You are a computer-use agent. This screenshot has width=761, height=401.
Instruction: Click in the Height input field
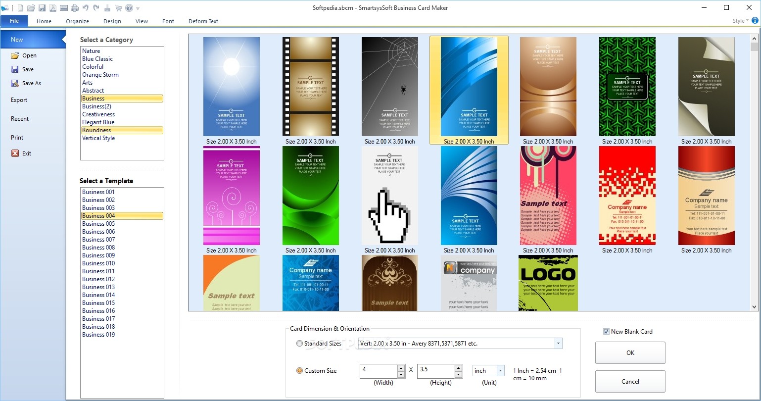436,371
